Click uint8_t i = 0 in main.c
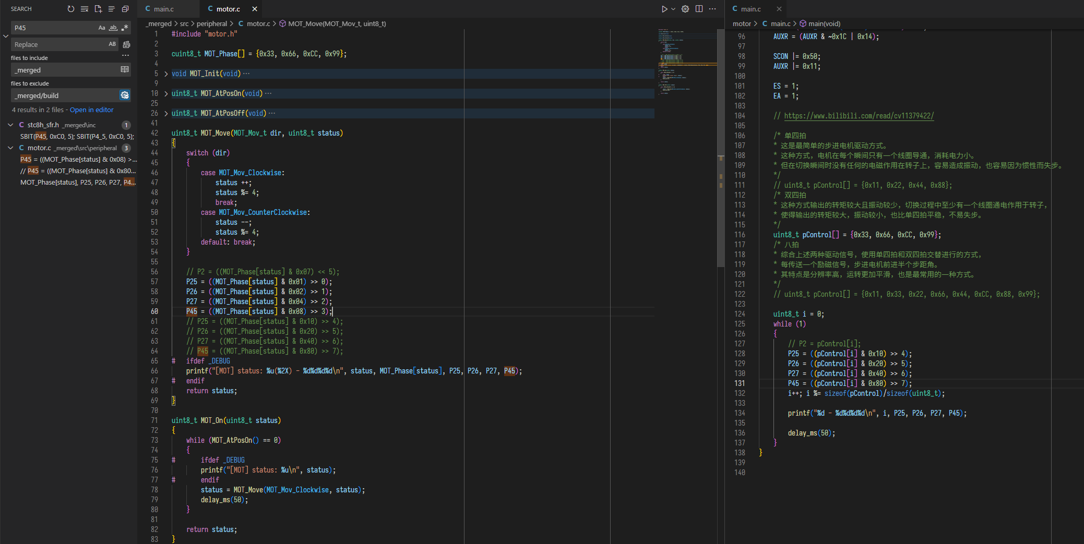1084x544 pixels. pyautogui.click(x=799, y=314)
